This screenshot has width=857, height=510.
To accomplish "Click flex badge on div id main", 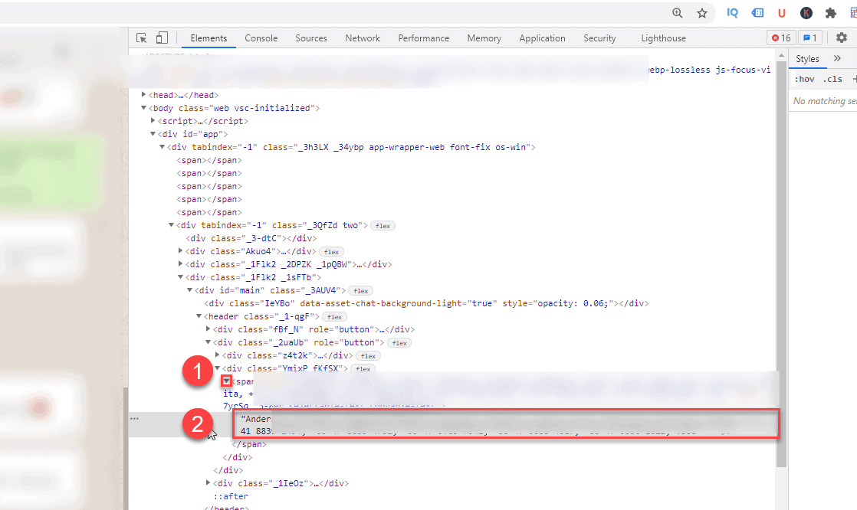I will pos(361,291).
